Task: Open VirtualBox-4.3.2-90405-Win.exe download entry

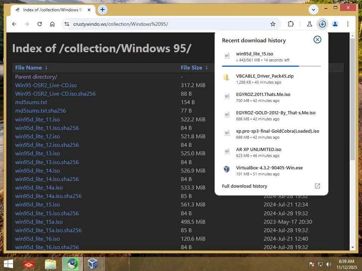Action: (271, 171)
